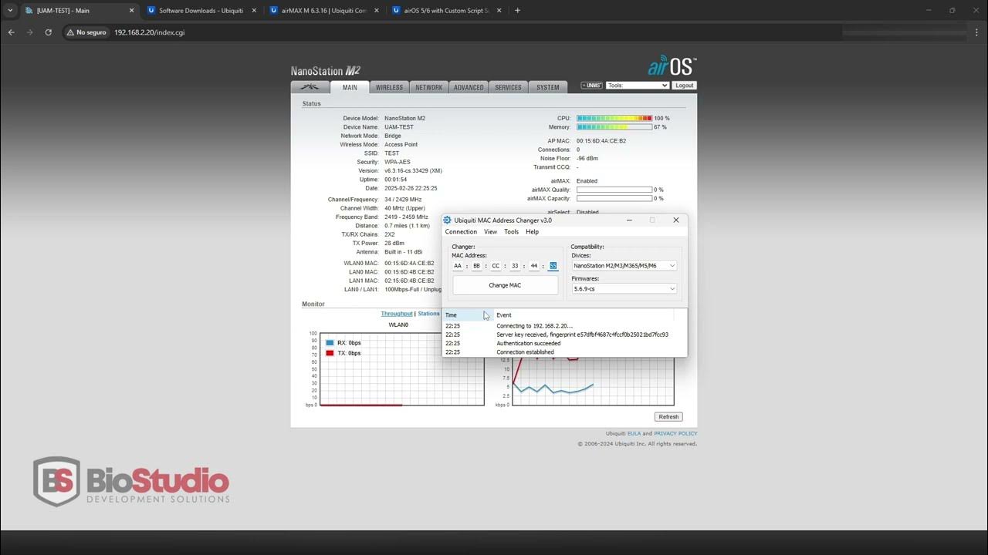Click the CPU usage bar

click(x=614, y=119)
